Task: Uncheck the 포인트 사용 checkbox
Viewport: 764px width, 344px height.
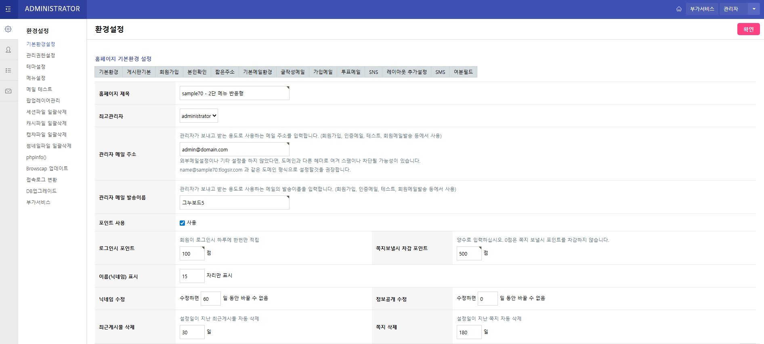Action: click(182, 223)
